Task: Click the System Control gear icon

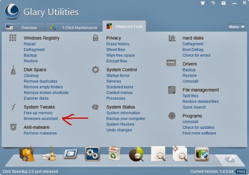Action: [96, 70]
